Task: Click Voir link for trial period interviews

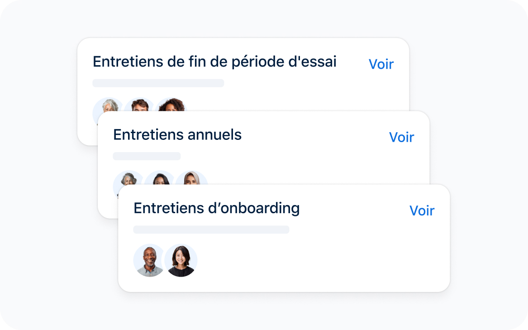Action: (381, 64)
